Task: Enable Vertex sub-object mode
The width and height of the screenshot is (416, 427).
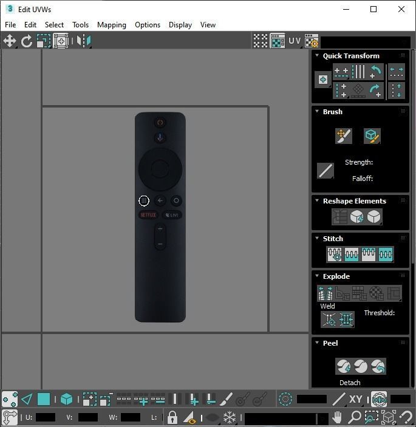Action: [x=10, y=399]
